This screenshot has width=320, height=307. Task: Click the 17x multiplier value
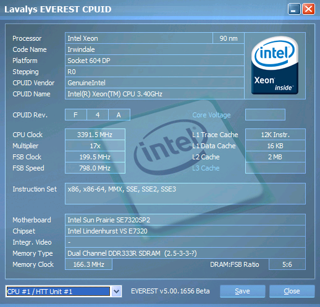(95, 146)
